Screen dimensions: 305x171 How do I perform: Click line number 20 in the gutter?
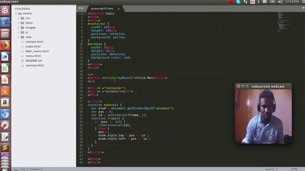click(x=81, y=78)
